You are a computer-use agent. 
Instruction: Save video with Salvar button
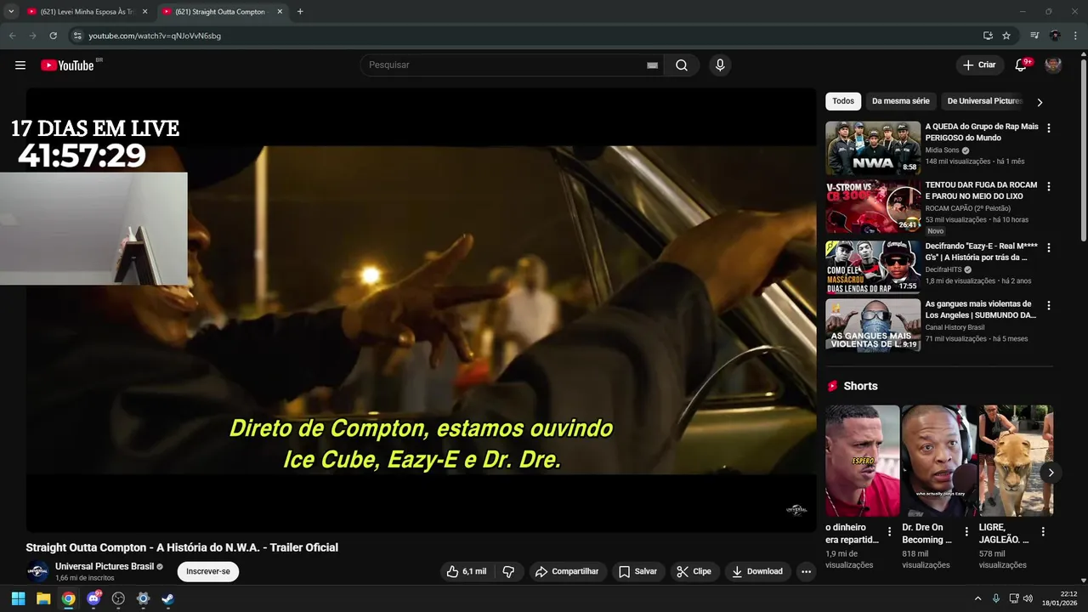click(637, 571)
